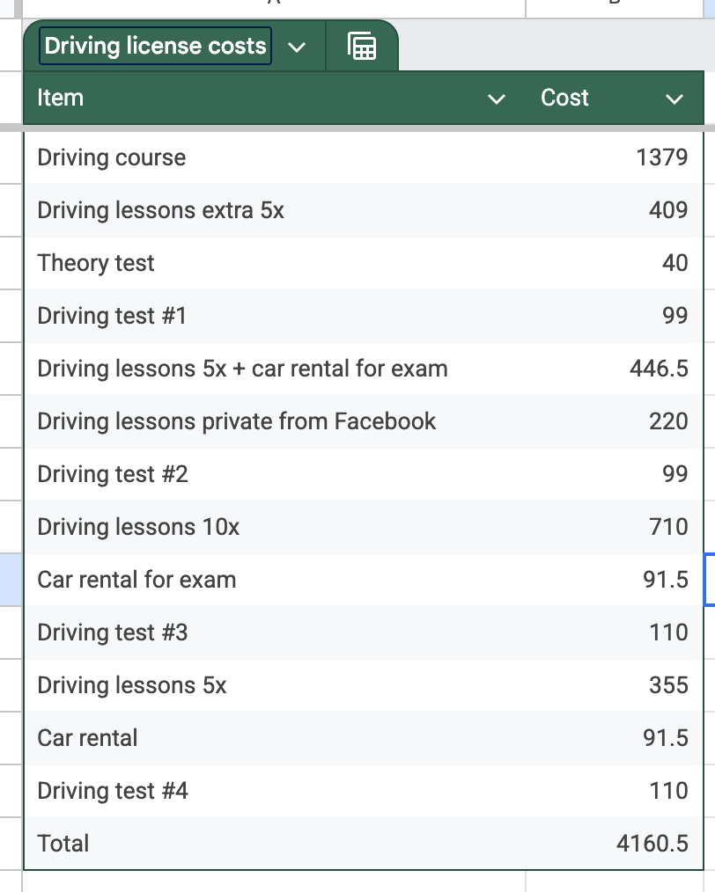
Task: Expand the Cost column dropdown
Action: pos(674,99)
